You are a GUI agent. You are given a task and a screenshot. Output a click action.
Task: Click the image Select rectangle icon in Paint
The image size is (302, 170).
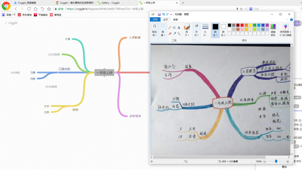(163, 26)
